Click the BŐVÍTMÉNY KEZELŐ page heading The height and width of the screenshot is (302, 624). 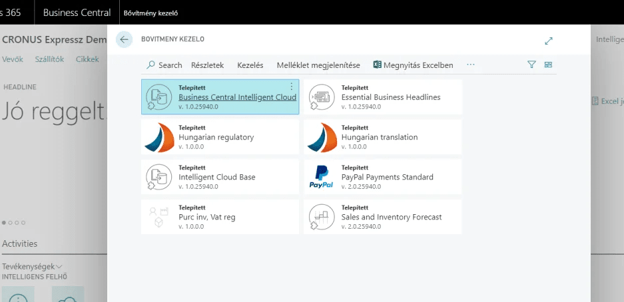tap(172, 39)
